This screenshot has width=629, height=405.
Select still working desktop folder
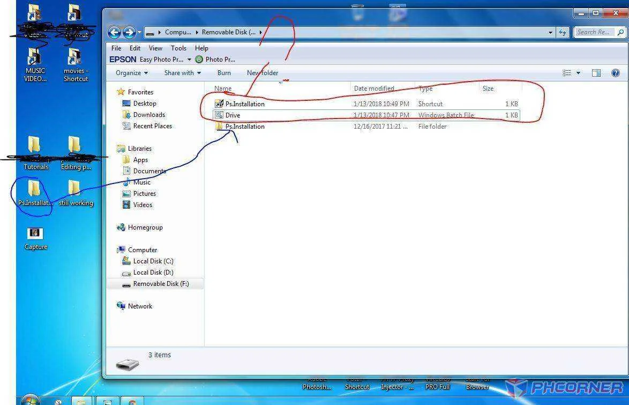[76, 193]
